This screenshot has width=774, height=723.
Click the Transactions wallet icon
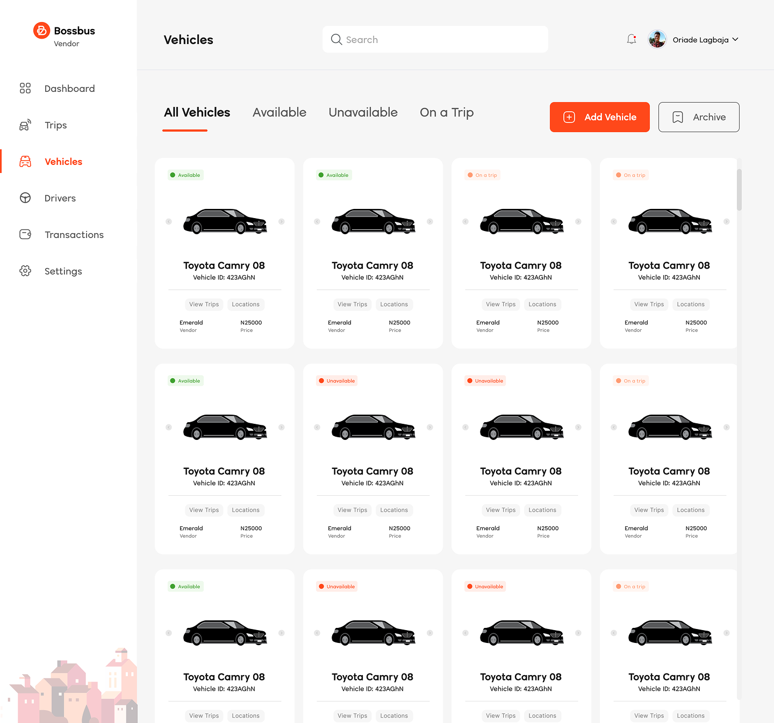pyautogui.click(x=25, y=234)
